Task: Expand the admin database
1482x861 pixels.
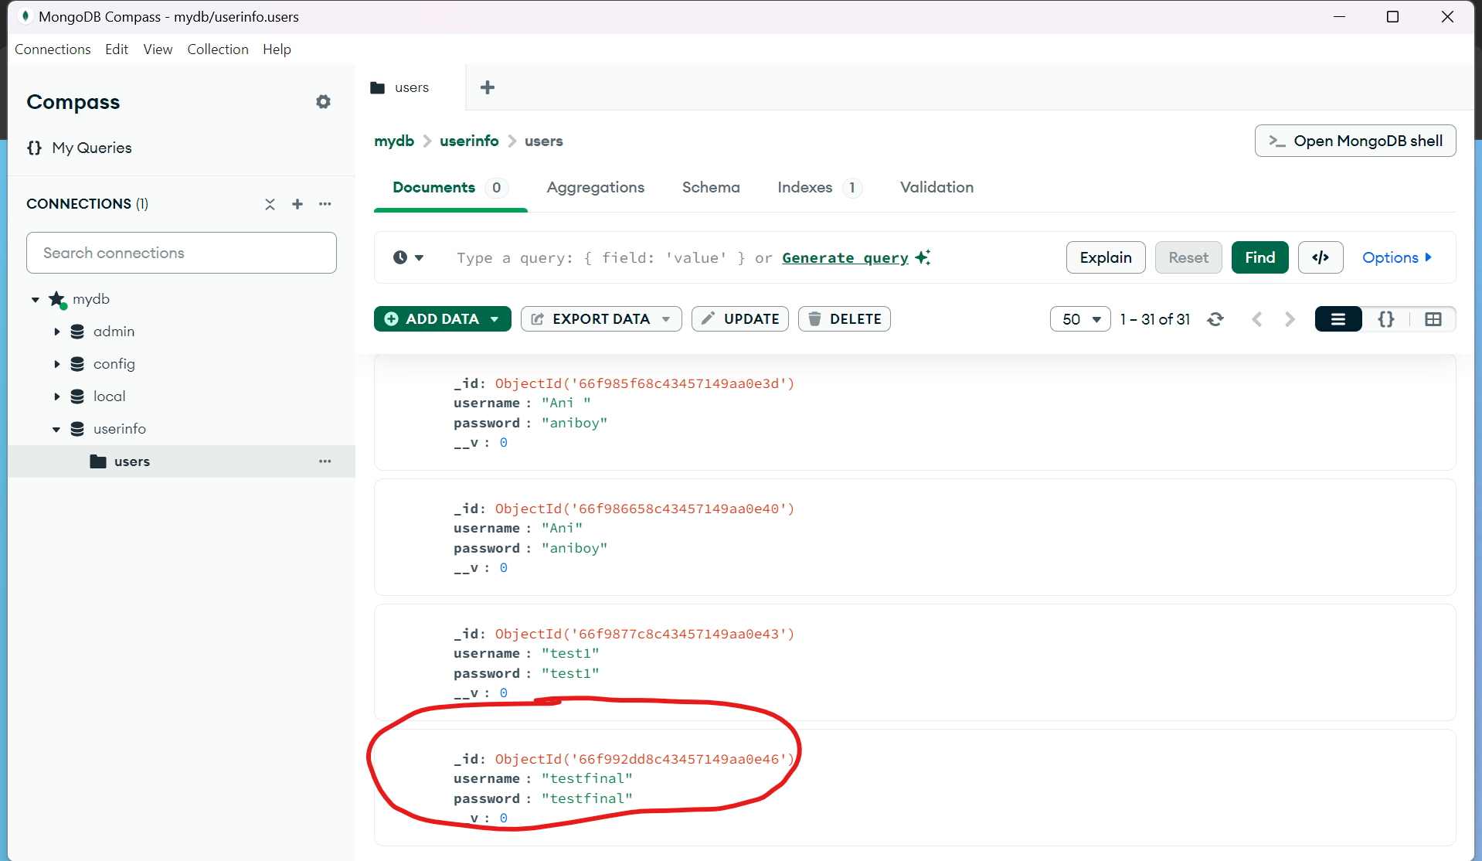Action: tap(57, 332)
